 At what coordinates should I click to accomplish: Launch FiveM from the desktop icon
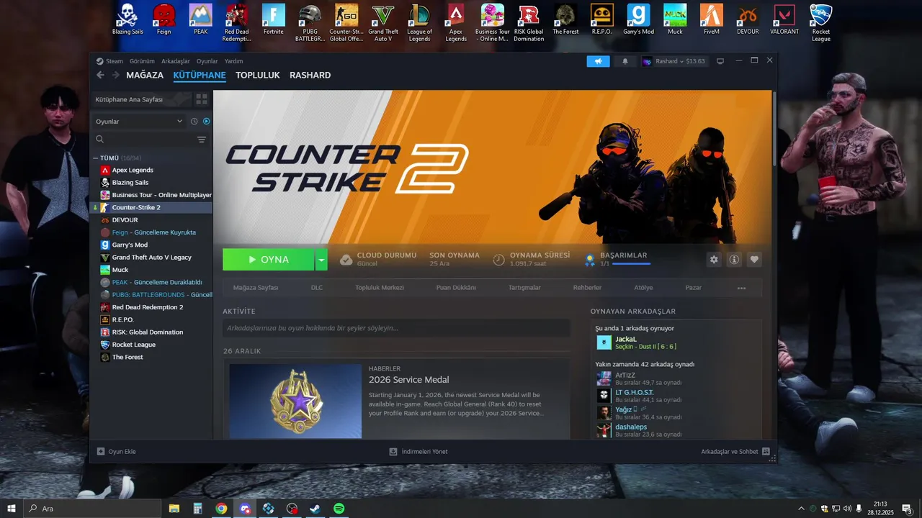click(x=712, y=19)
